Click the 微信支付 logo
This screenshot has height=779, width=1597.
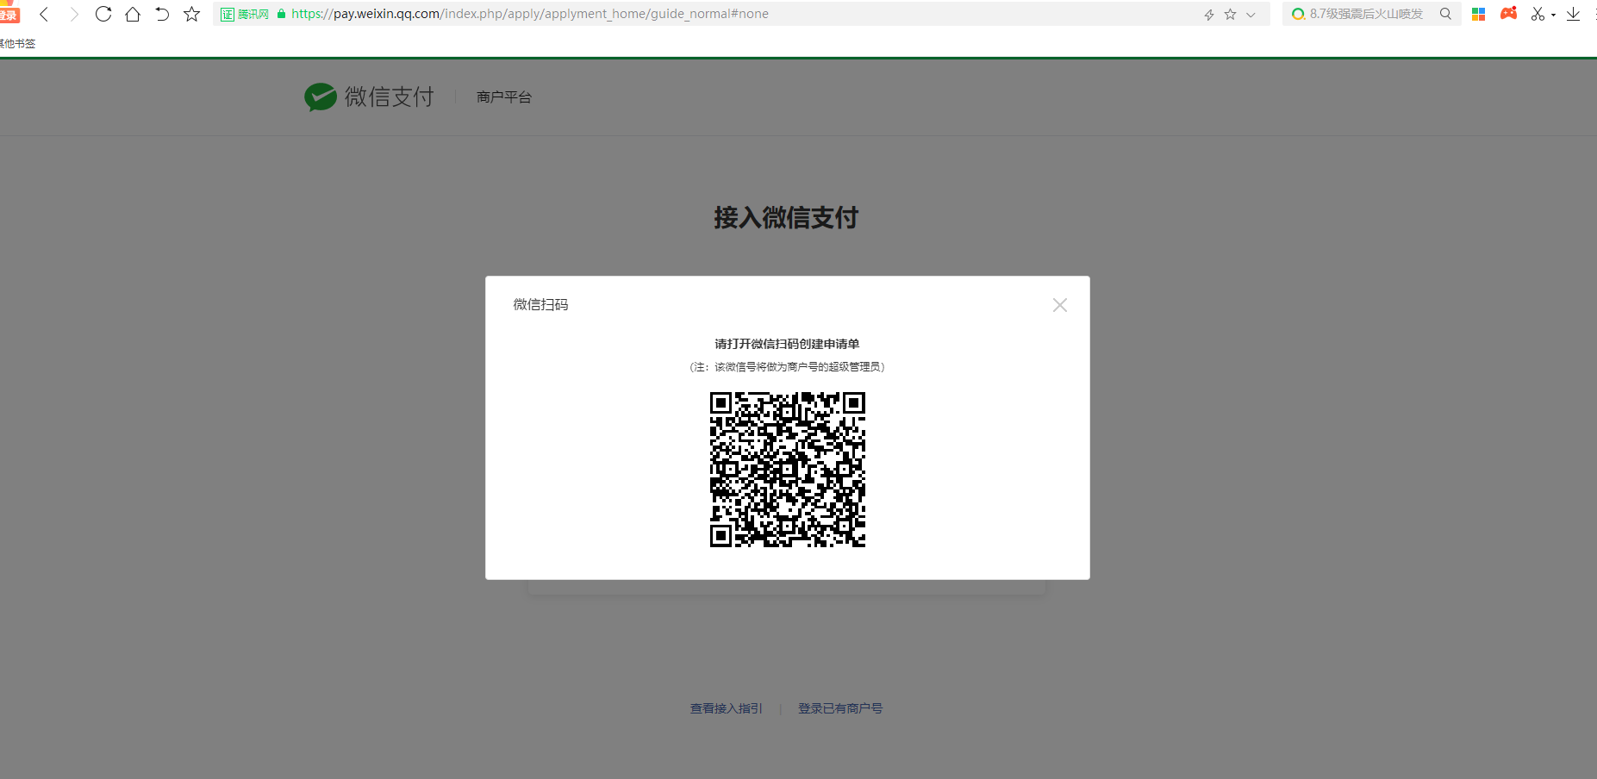pyautogui.click(x=369, y=97)
